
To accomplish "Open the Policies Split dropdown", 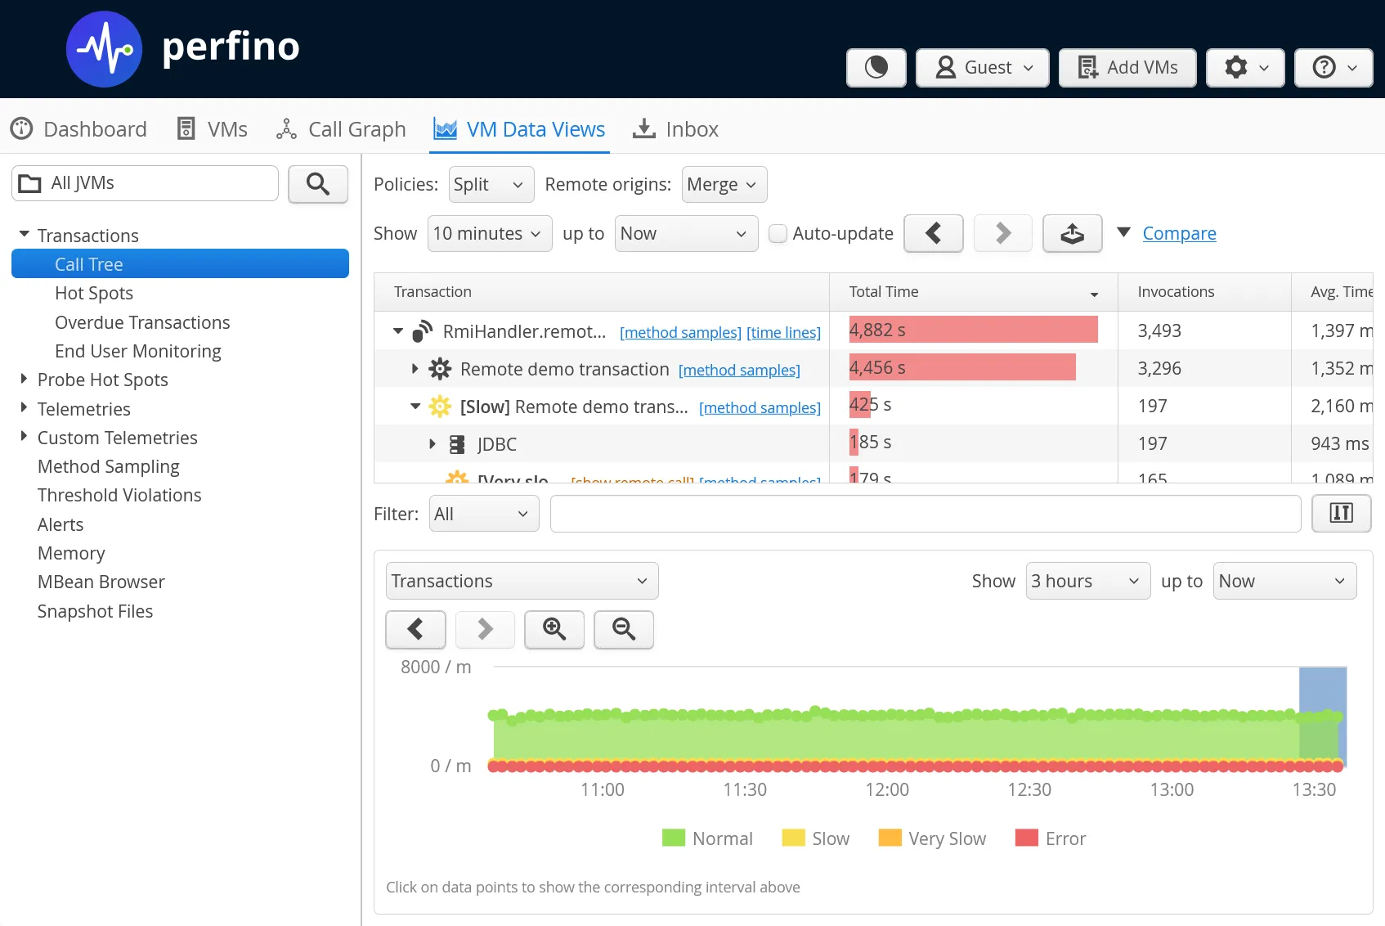I will 491,185.
